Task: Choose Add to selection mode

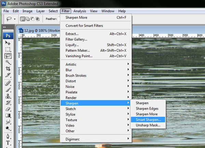Action: pos(28,19)
